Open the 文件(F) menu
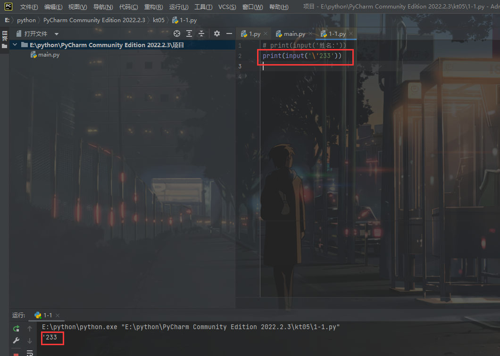 coord(29,7)
